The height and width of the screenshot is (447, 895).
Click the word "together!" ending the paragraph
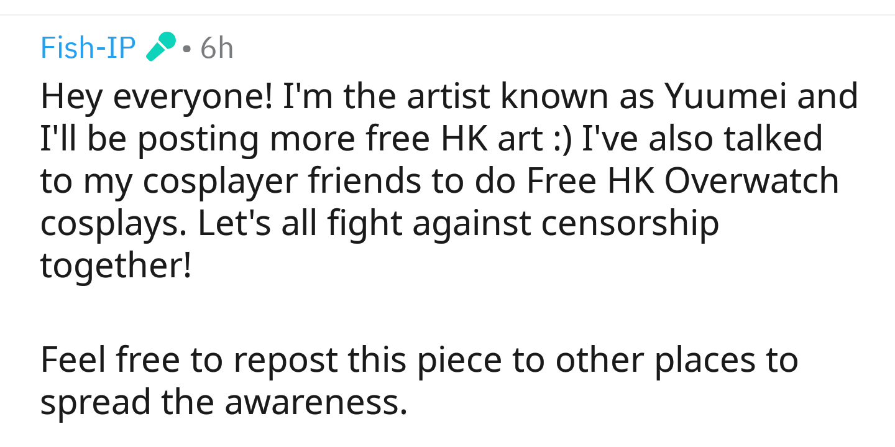(x=116, y=266)
